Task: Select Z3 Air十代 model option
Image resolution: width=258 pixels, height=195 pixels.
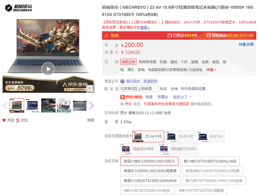Action: tap(148, 136)
